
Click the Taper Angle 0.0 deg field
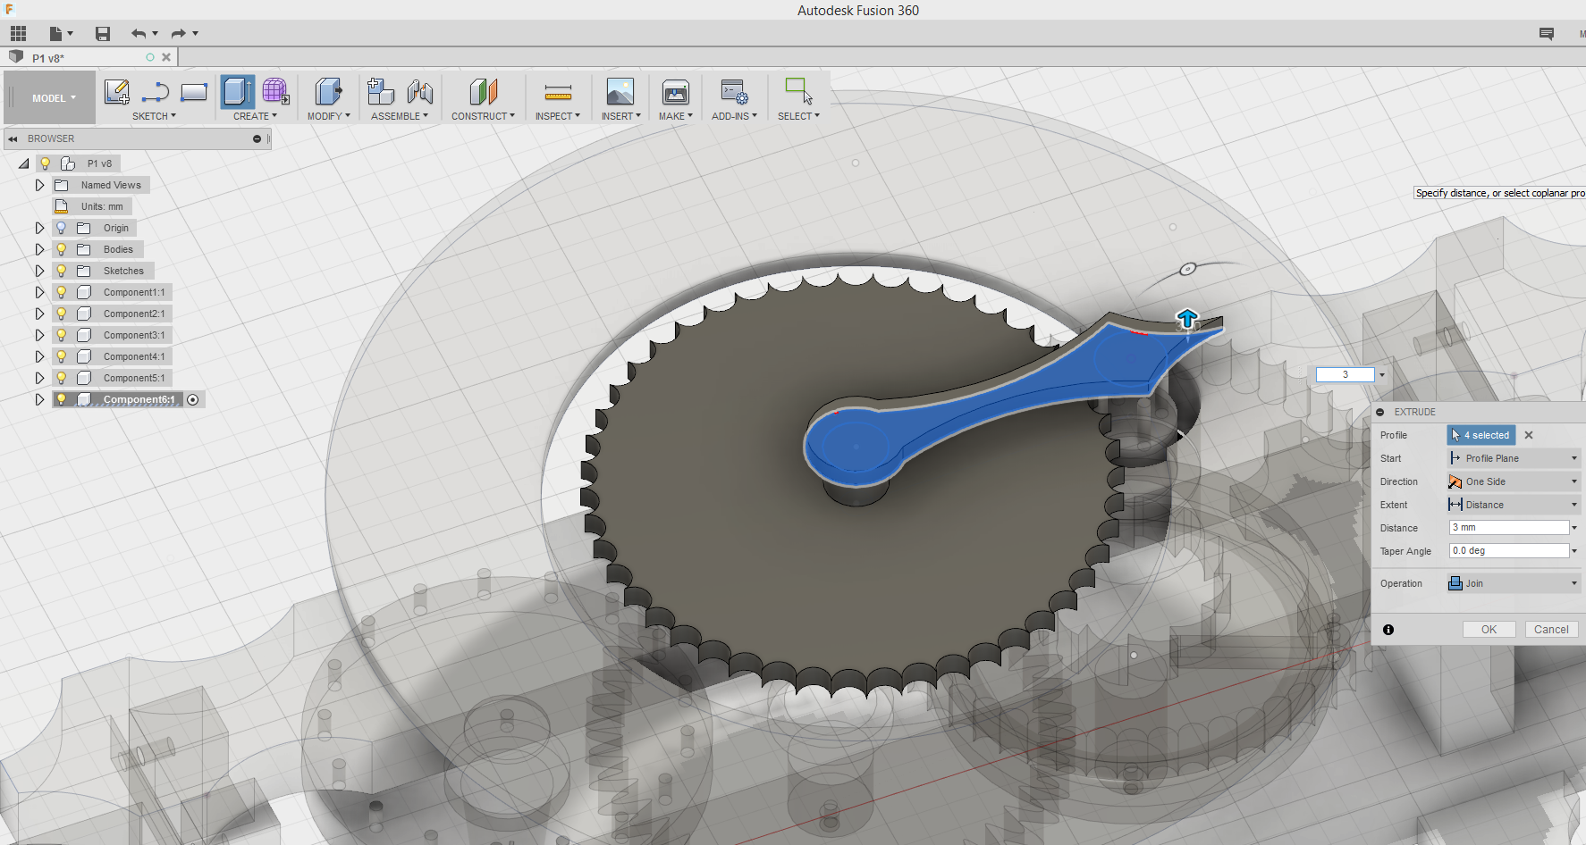tap(1509, 551)
